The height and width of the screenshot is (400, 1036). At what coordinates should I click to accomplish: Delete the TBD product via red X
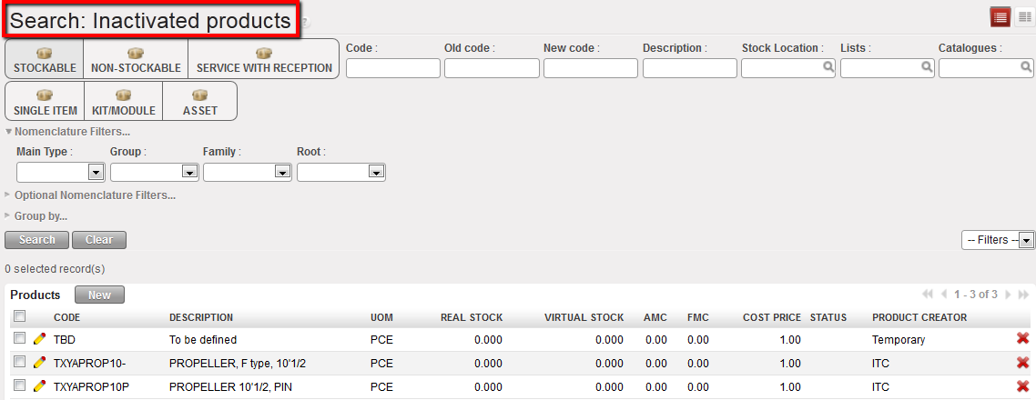point(1022,339)
